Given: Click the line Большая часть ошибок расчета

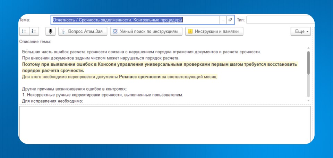Looking at the screenshot, I should coord(141,52).
